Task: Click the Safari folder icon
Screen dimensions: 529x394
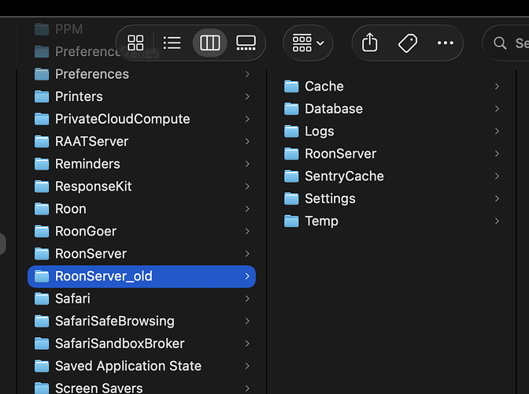Action: click(43, 299)
